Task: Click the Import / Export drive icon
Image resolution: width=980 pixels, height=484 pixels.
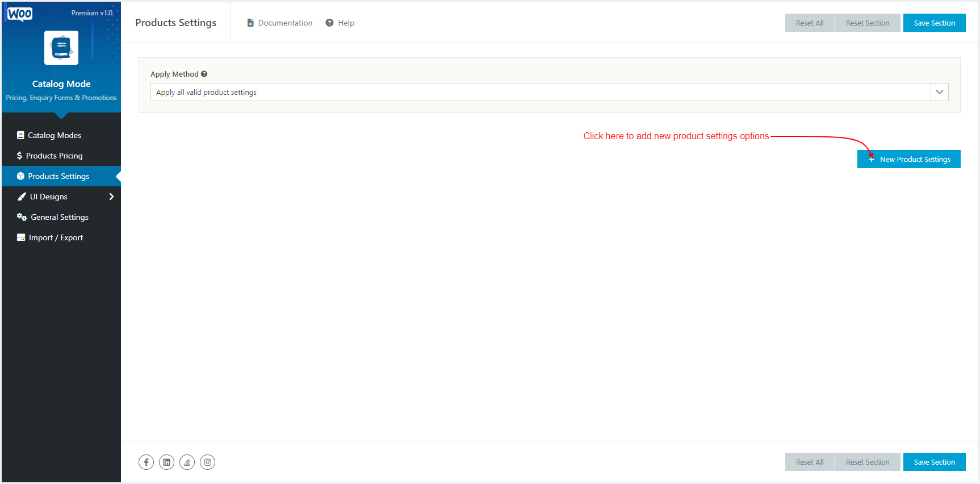Action: (x=21, y=237)
